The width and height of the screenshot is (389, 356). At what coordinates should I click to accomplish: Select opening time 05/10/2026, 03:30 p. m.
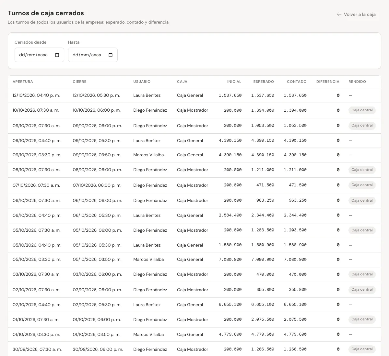pyautogui.click(x=37, y=260)
